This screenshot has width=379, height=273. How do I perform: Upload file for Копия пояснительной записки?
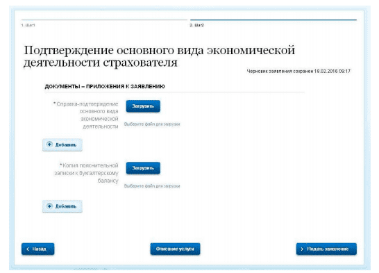143,168
